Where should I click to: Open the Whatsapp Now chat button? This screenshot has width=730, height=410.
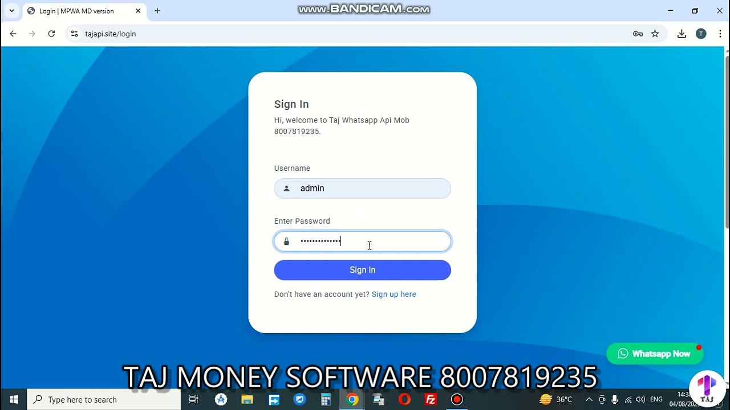point(655,354)
